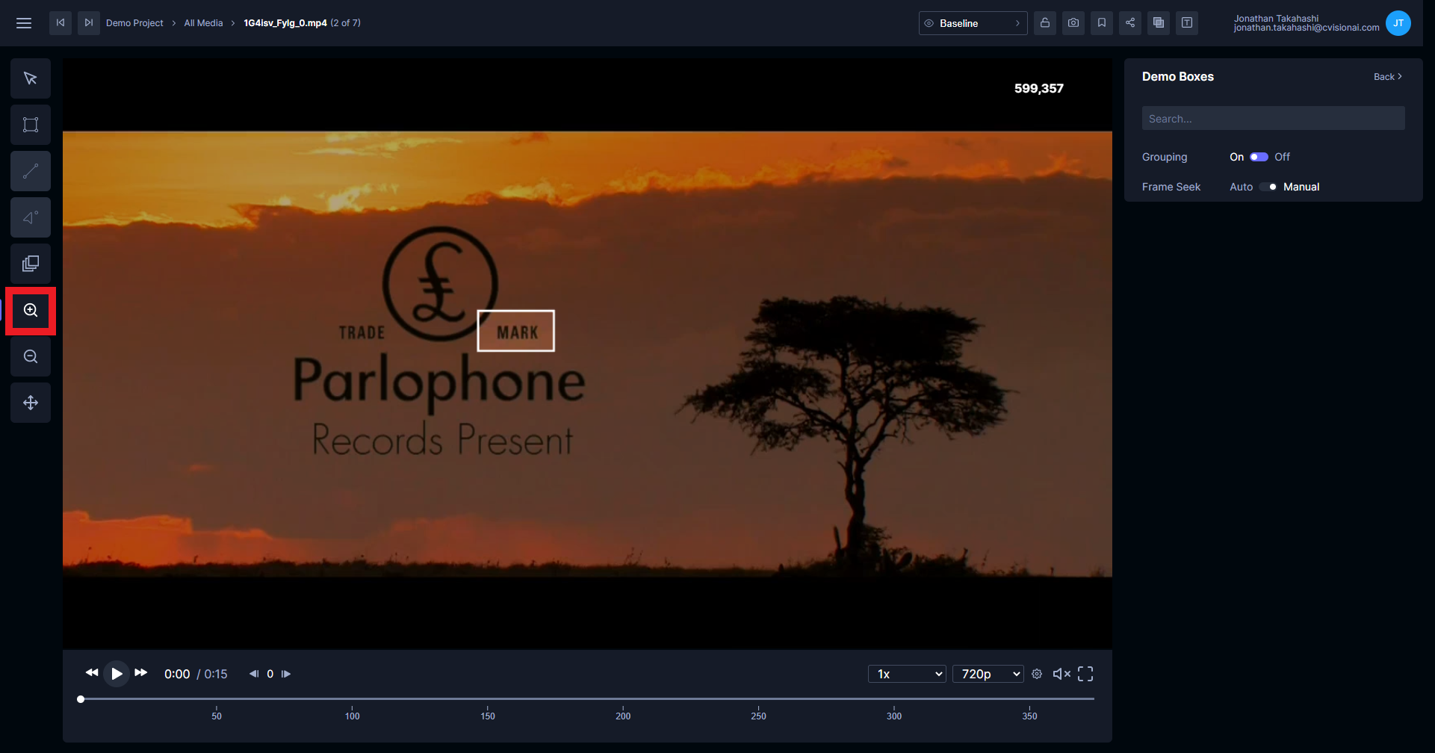
Task: Activate the zoom out tool
Action: pyautogui.click(x=31, y=356)
